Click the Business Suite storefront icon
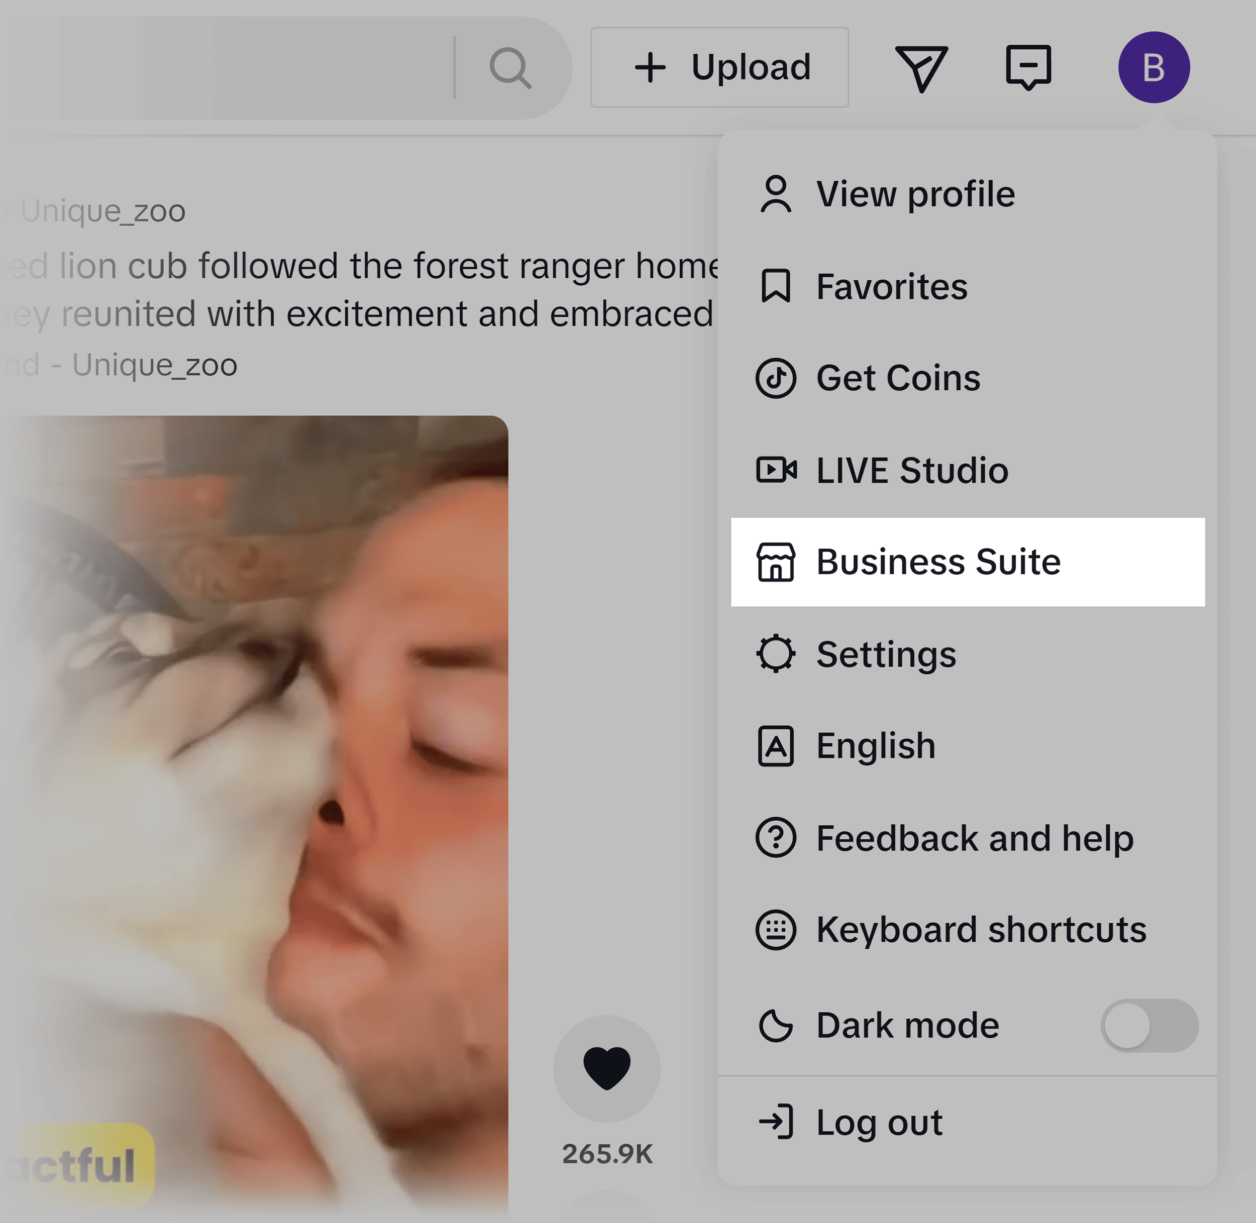 click(x=776, y=563)
